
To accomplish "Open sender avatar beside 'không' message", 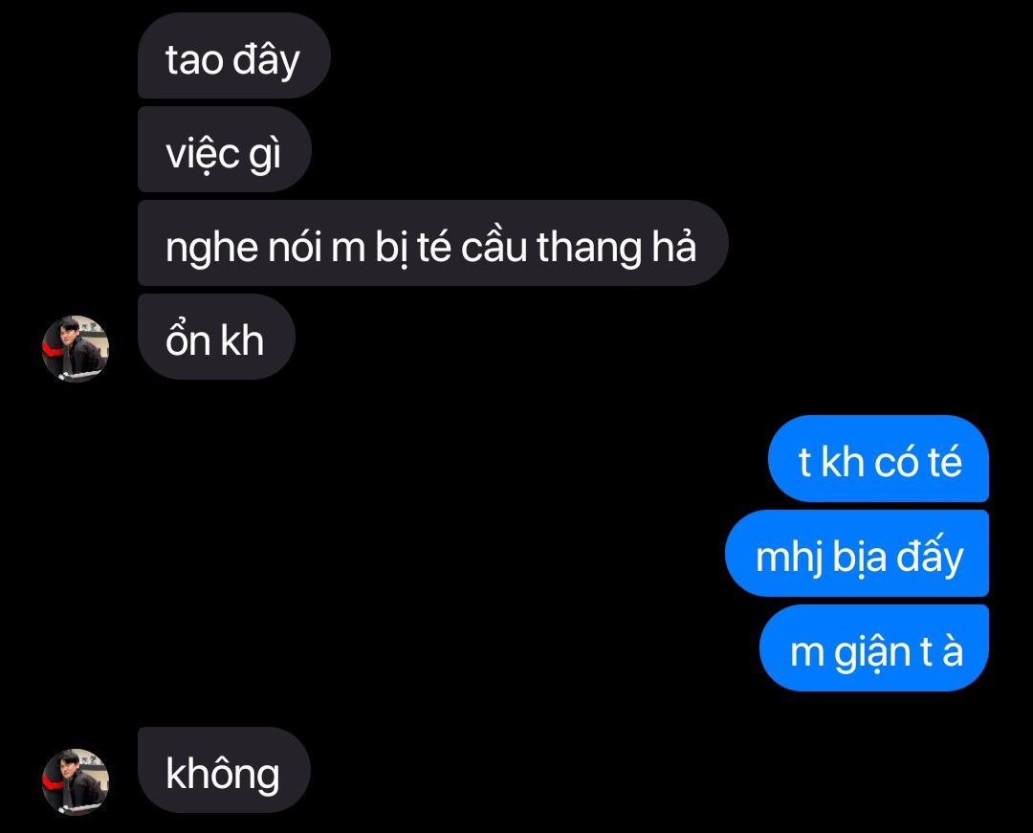I will pyautogui.click(x=76, y=782).
